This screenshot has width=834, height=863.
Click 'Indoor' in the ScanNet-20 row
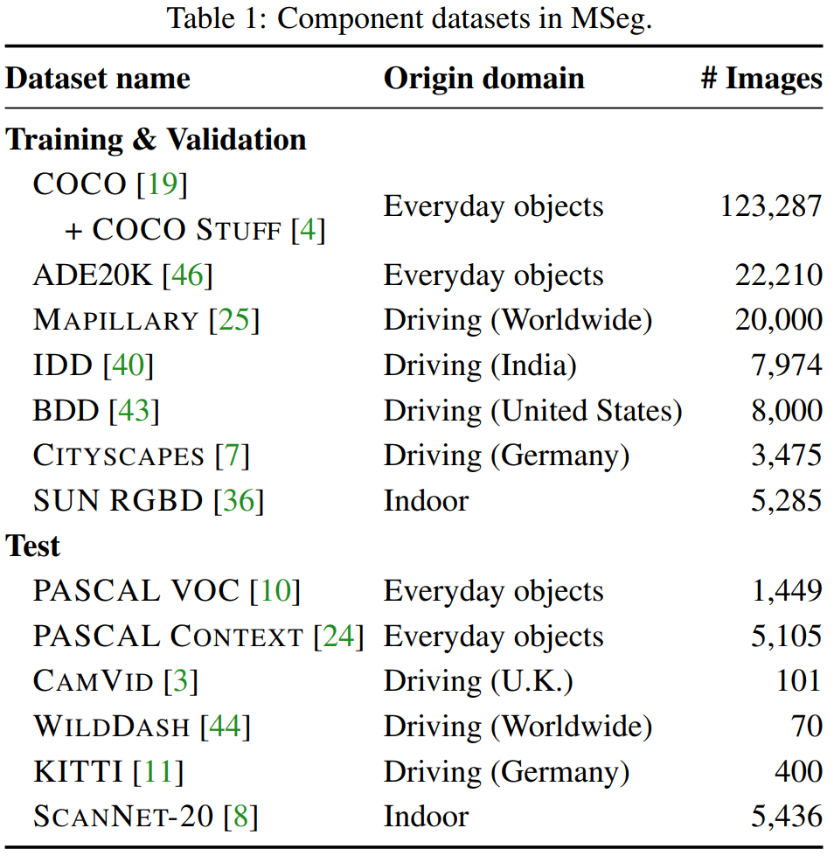click(x=427, y=816)
